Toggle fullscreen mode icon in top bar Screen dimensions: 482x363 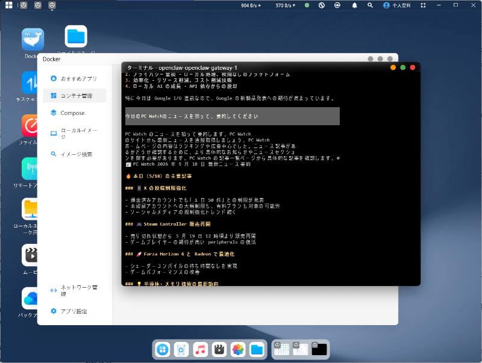[x=424, y=5]
